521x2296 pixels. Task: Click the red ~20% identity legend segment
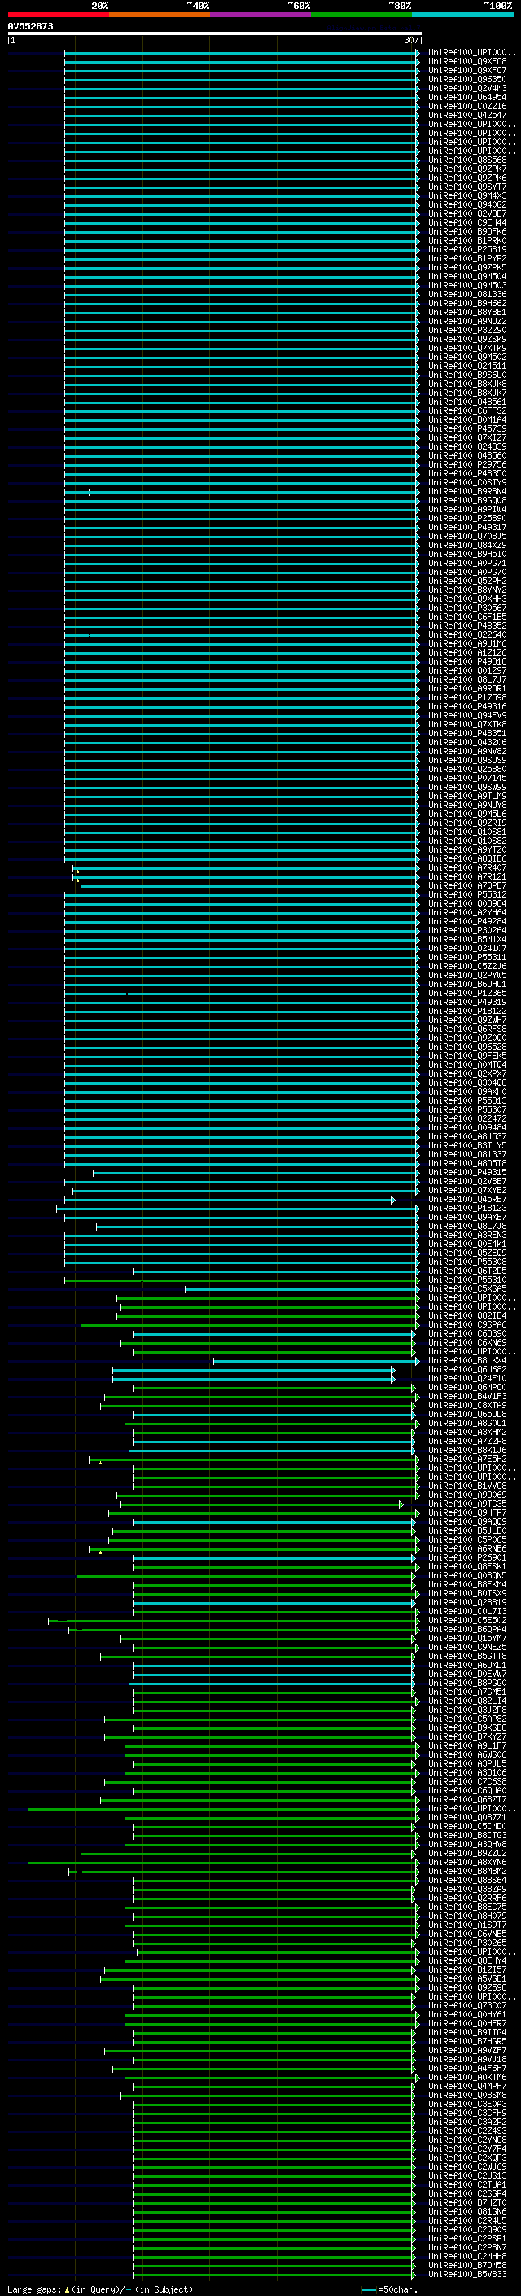pyautogui.click(x=58, y=15)
